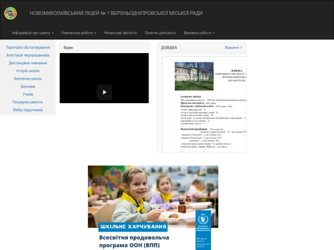Open Вибір підручників sidebar link
Screen dimensions: 334x250
(28, 110)
